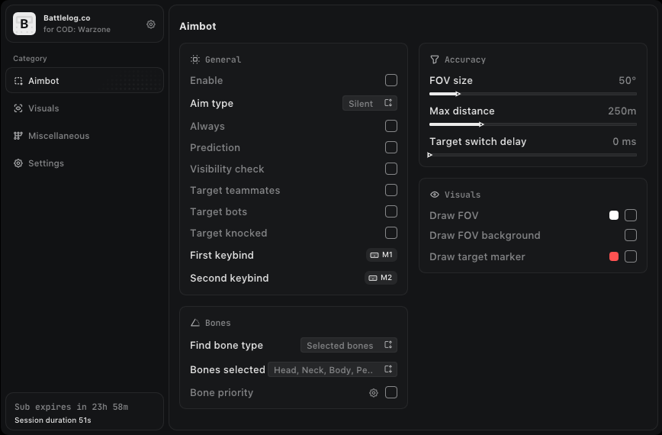The width and height of the screenshot is (662, 435).
Task: Enable Draw target marker checkbox
Action: click(630, 256)
